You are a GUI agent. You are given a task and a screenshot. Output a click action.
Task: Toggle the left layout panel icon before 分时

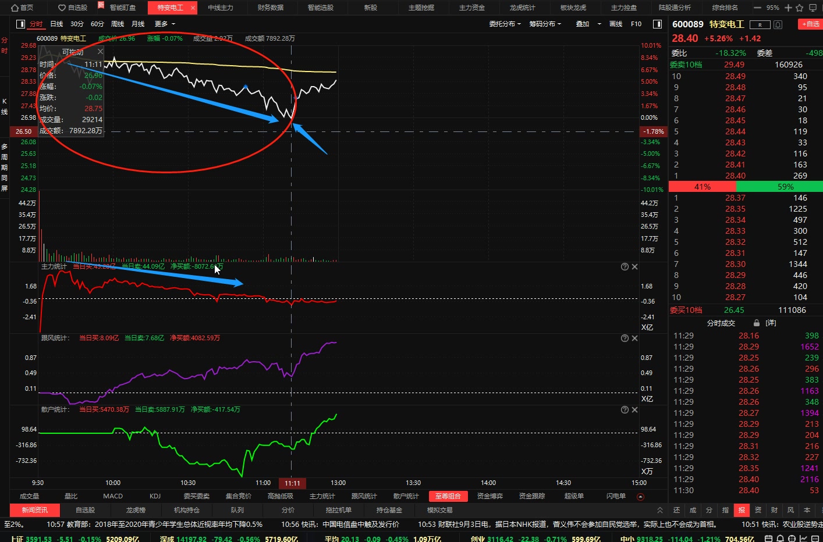click(20, 24)
